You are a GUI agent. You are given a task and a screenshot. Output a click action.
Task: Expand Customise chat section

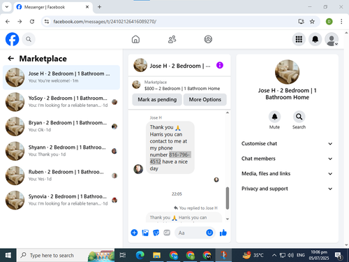pyautogui.click(x=287, y=143)
